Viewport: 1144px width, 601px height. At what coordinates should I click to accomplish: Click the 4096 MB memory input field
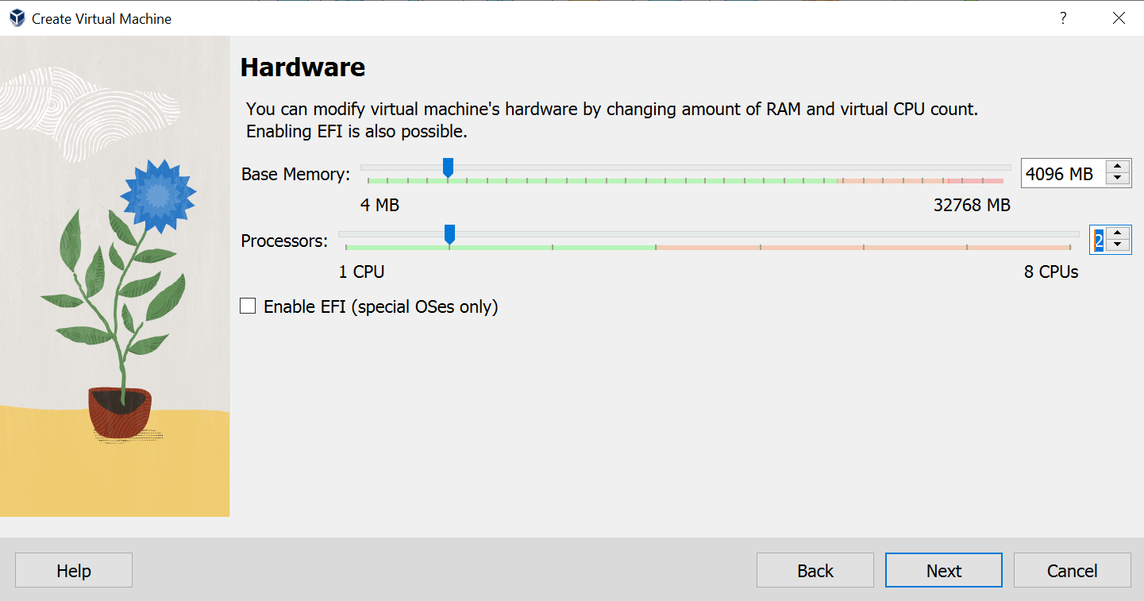tap(1060, 174)
